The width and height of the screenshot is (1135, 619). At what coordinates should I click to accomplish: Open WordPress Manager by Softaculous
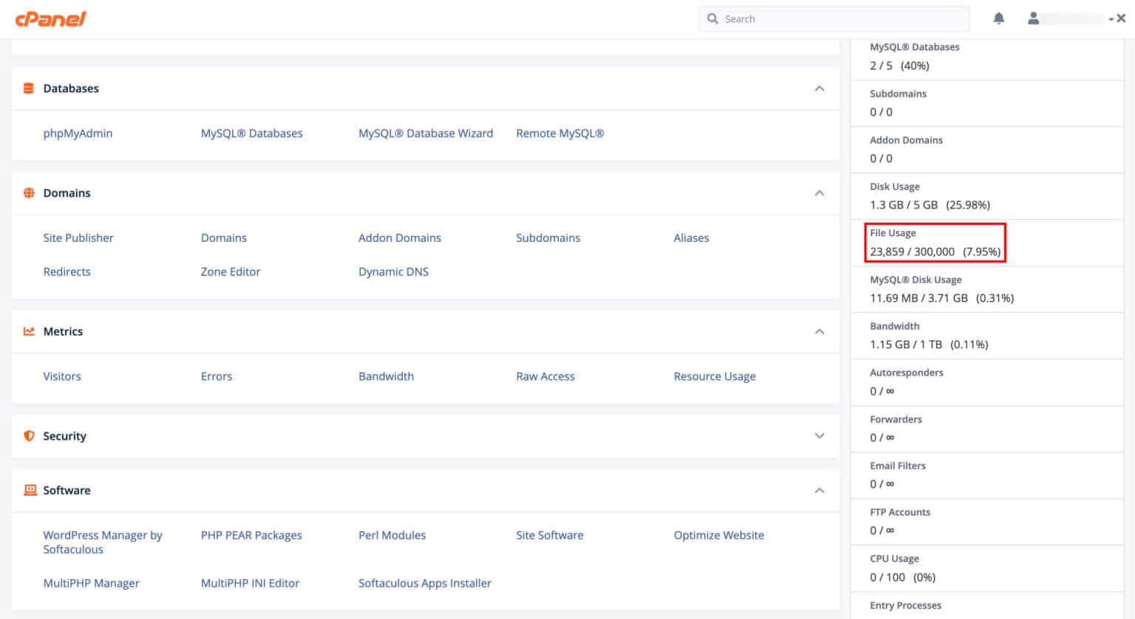(x=103, y=542)
